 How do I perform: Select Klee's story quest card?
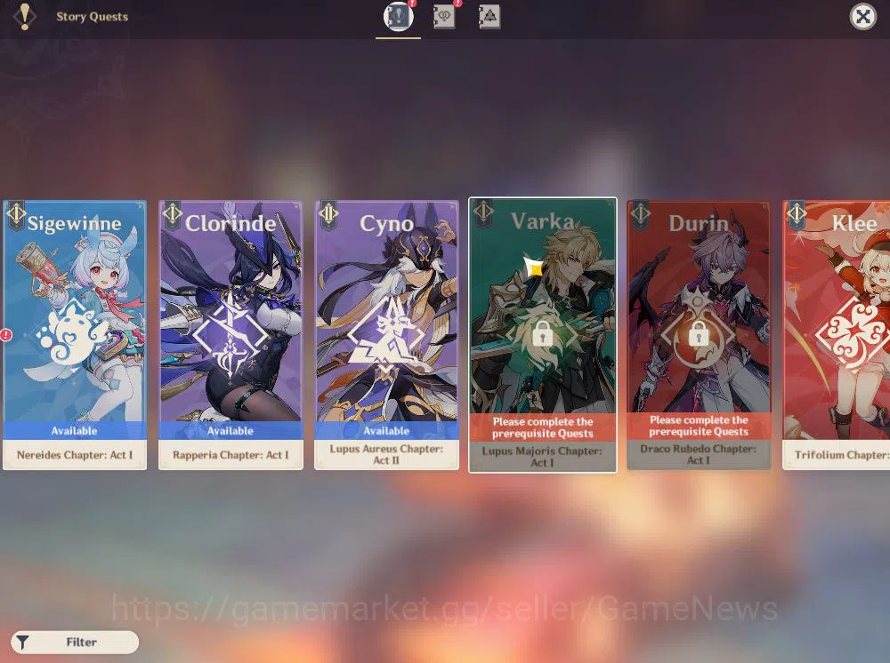tap(836, 335)
